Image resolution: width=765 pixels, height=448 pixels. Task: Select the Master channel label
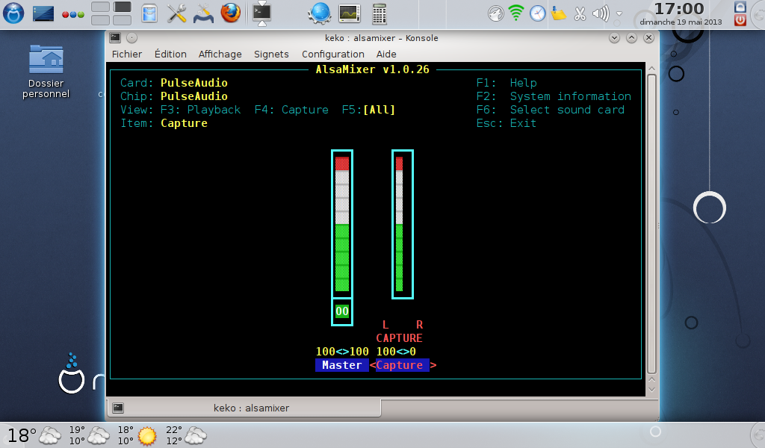pyautogui.click(x=341, y=365)
